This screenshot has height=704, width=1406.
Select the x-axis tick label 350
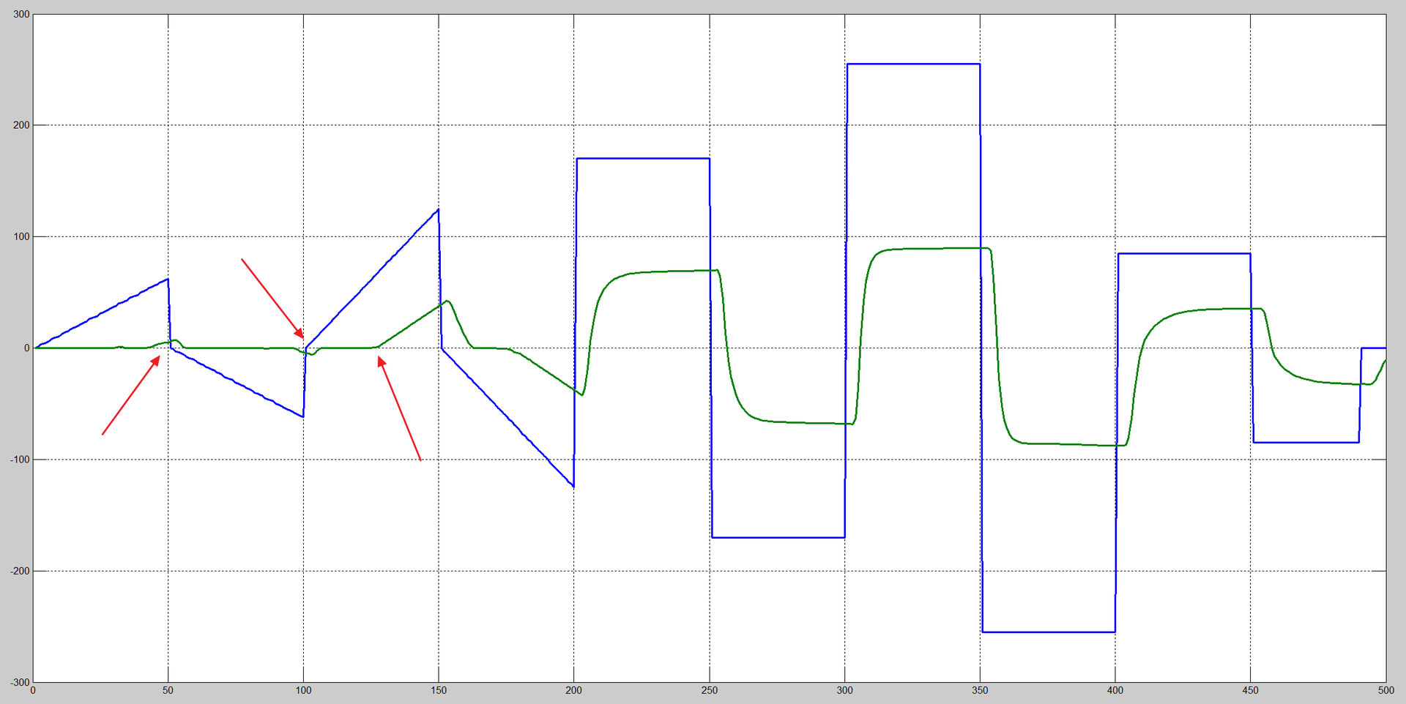click(979, 691)
